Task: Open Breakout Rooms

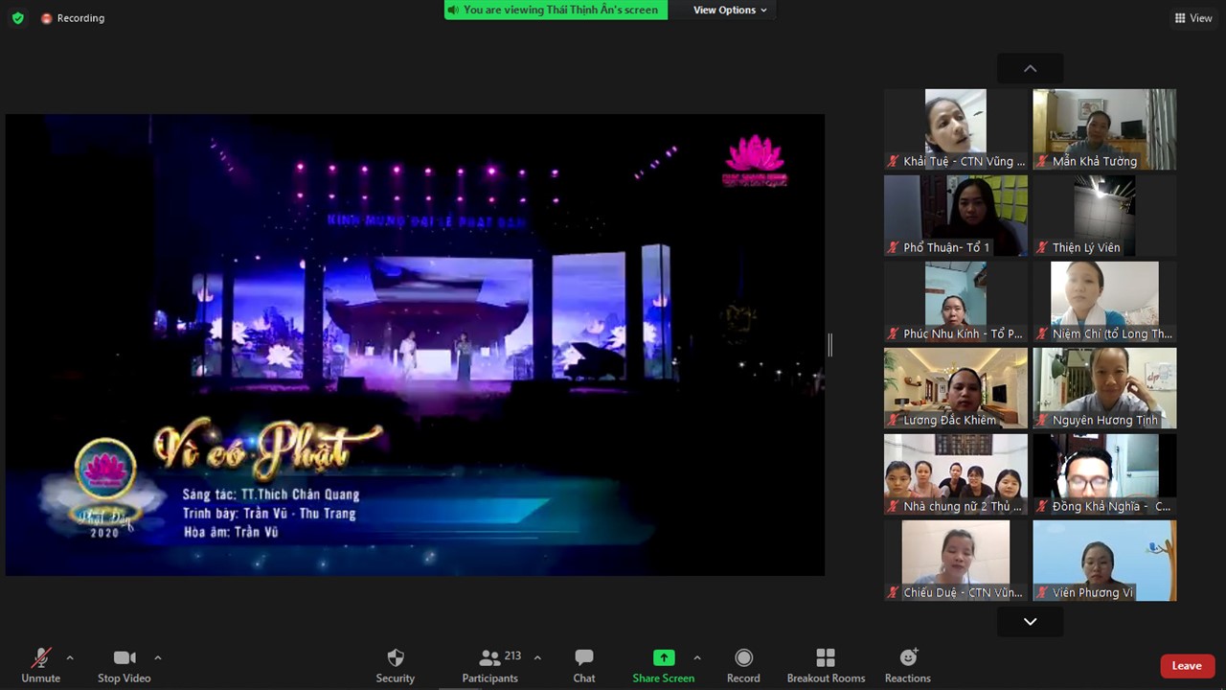Action: point(826,665)
